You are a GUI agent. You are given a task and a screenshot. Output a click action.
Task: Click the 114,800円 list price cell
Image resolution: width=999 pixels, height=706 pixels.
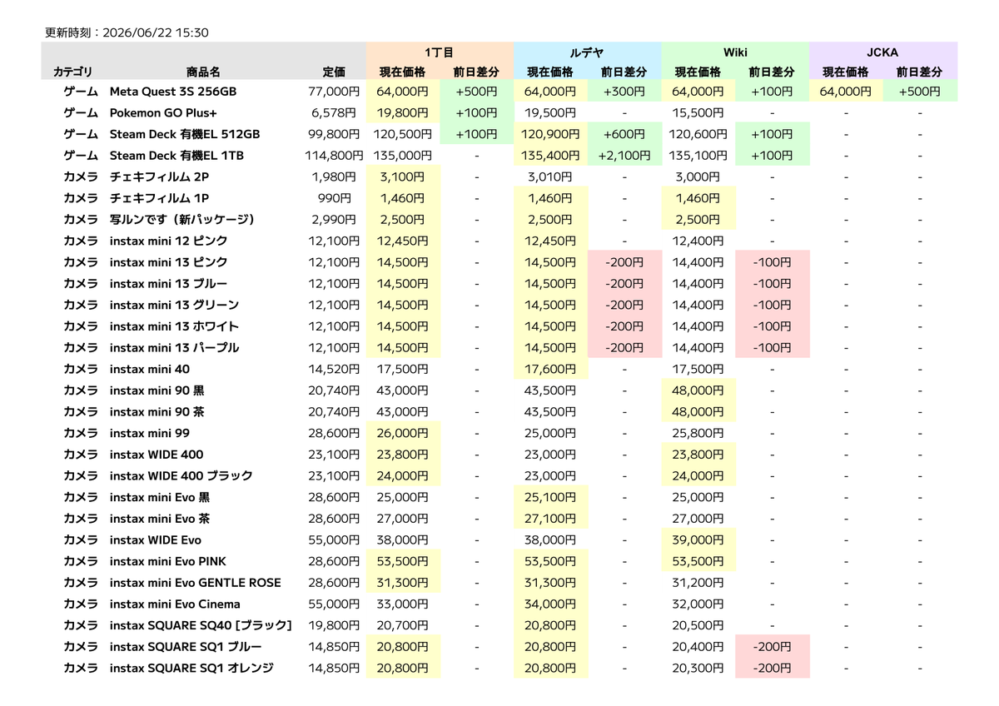pos(334,156)
